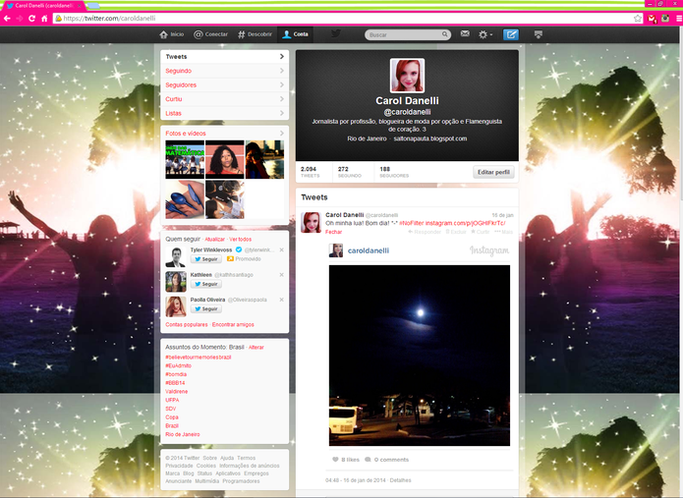Open the Seguindo list

coord(225,71)
